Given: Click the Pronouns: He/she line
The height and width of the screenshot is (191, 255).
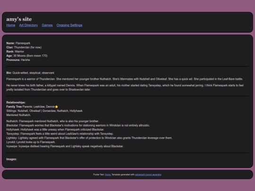Looking at the screenshot, I should 18,60.
